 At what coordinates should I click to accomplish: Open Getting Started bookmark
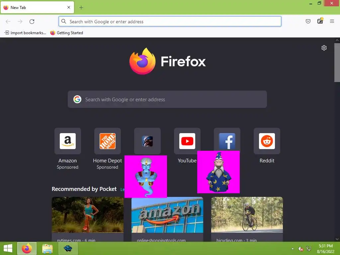(66, 33)
